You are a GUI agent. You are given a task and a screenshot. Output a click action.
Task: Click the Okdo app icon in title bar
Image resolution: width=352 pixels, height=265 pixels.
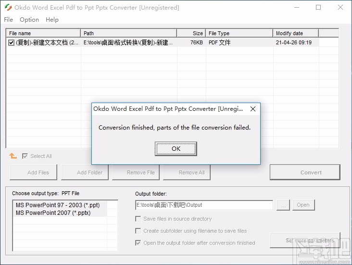click(8, 7)
